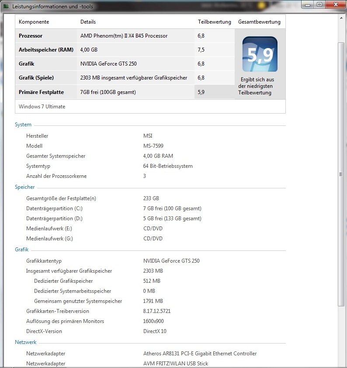347x368 pixels.
Task: Click the 5,9 overall score badge
Action: click(260, 54)
